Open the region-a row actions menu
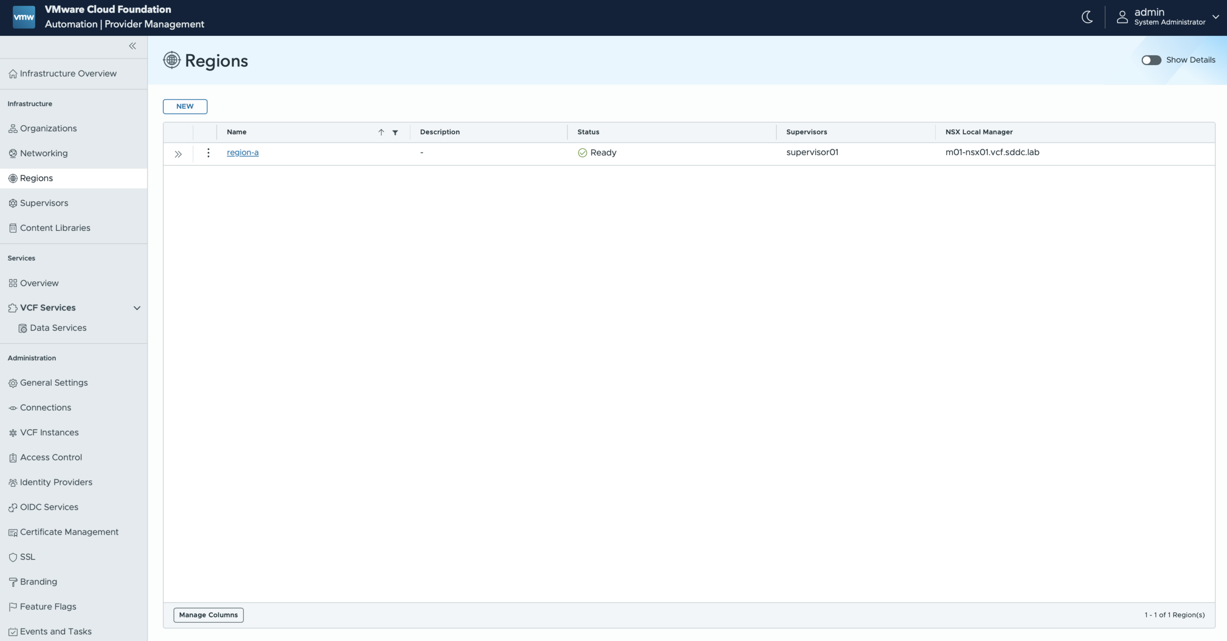 [208, 153]
